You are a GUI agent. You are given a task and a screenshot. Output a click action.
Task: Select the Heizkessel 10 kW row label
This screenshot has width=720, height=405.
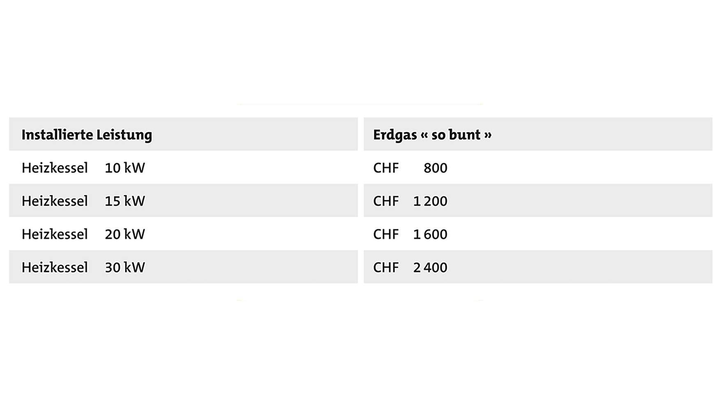(83, 168)
